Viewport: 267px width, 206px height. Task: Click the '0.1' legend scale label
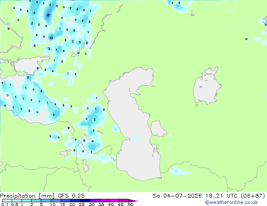[5, 204]
